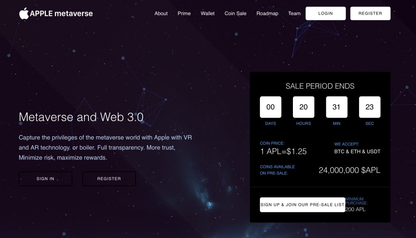Click the 23 seconds countdown box
Viewport: 416px width, 238px height.
(x=370, y=107)
